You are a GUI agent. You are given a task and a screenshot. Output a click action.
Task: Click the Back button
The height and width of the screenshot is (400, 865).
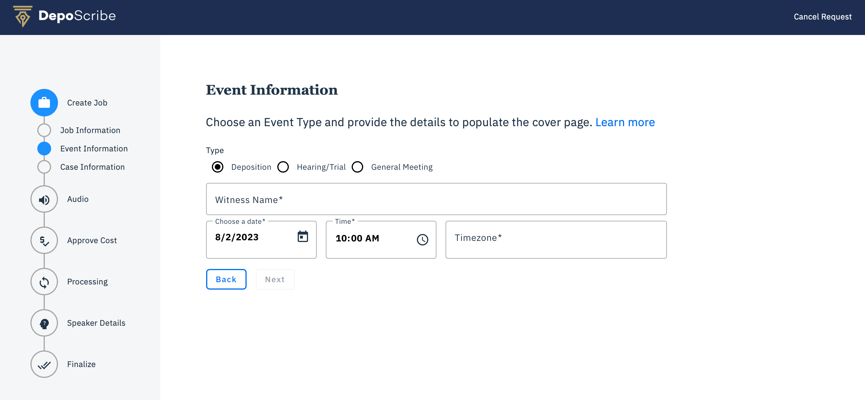(226, 279)
